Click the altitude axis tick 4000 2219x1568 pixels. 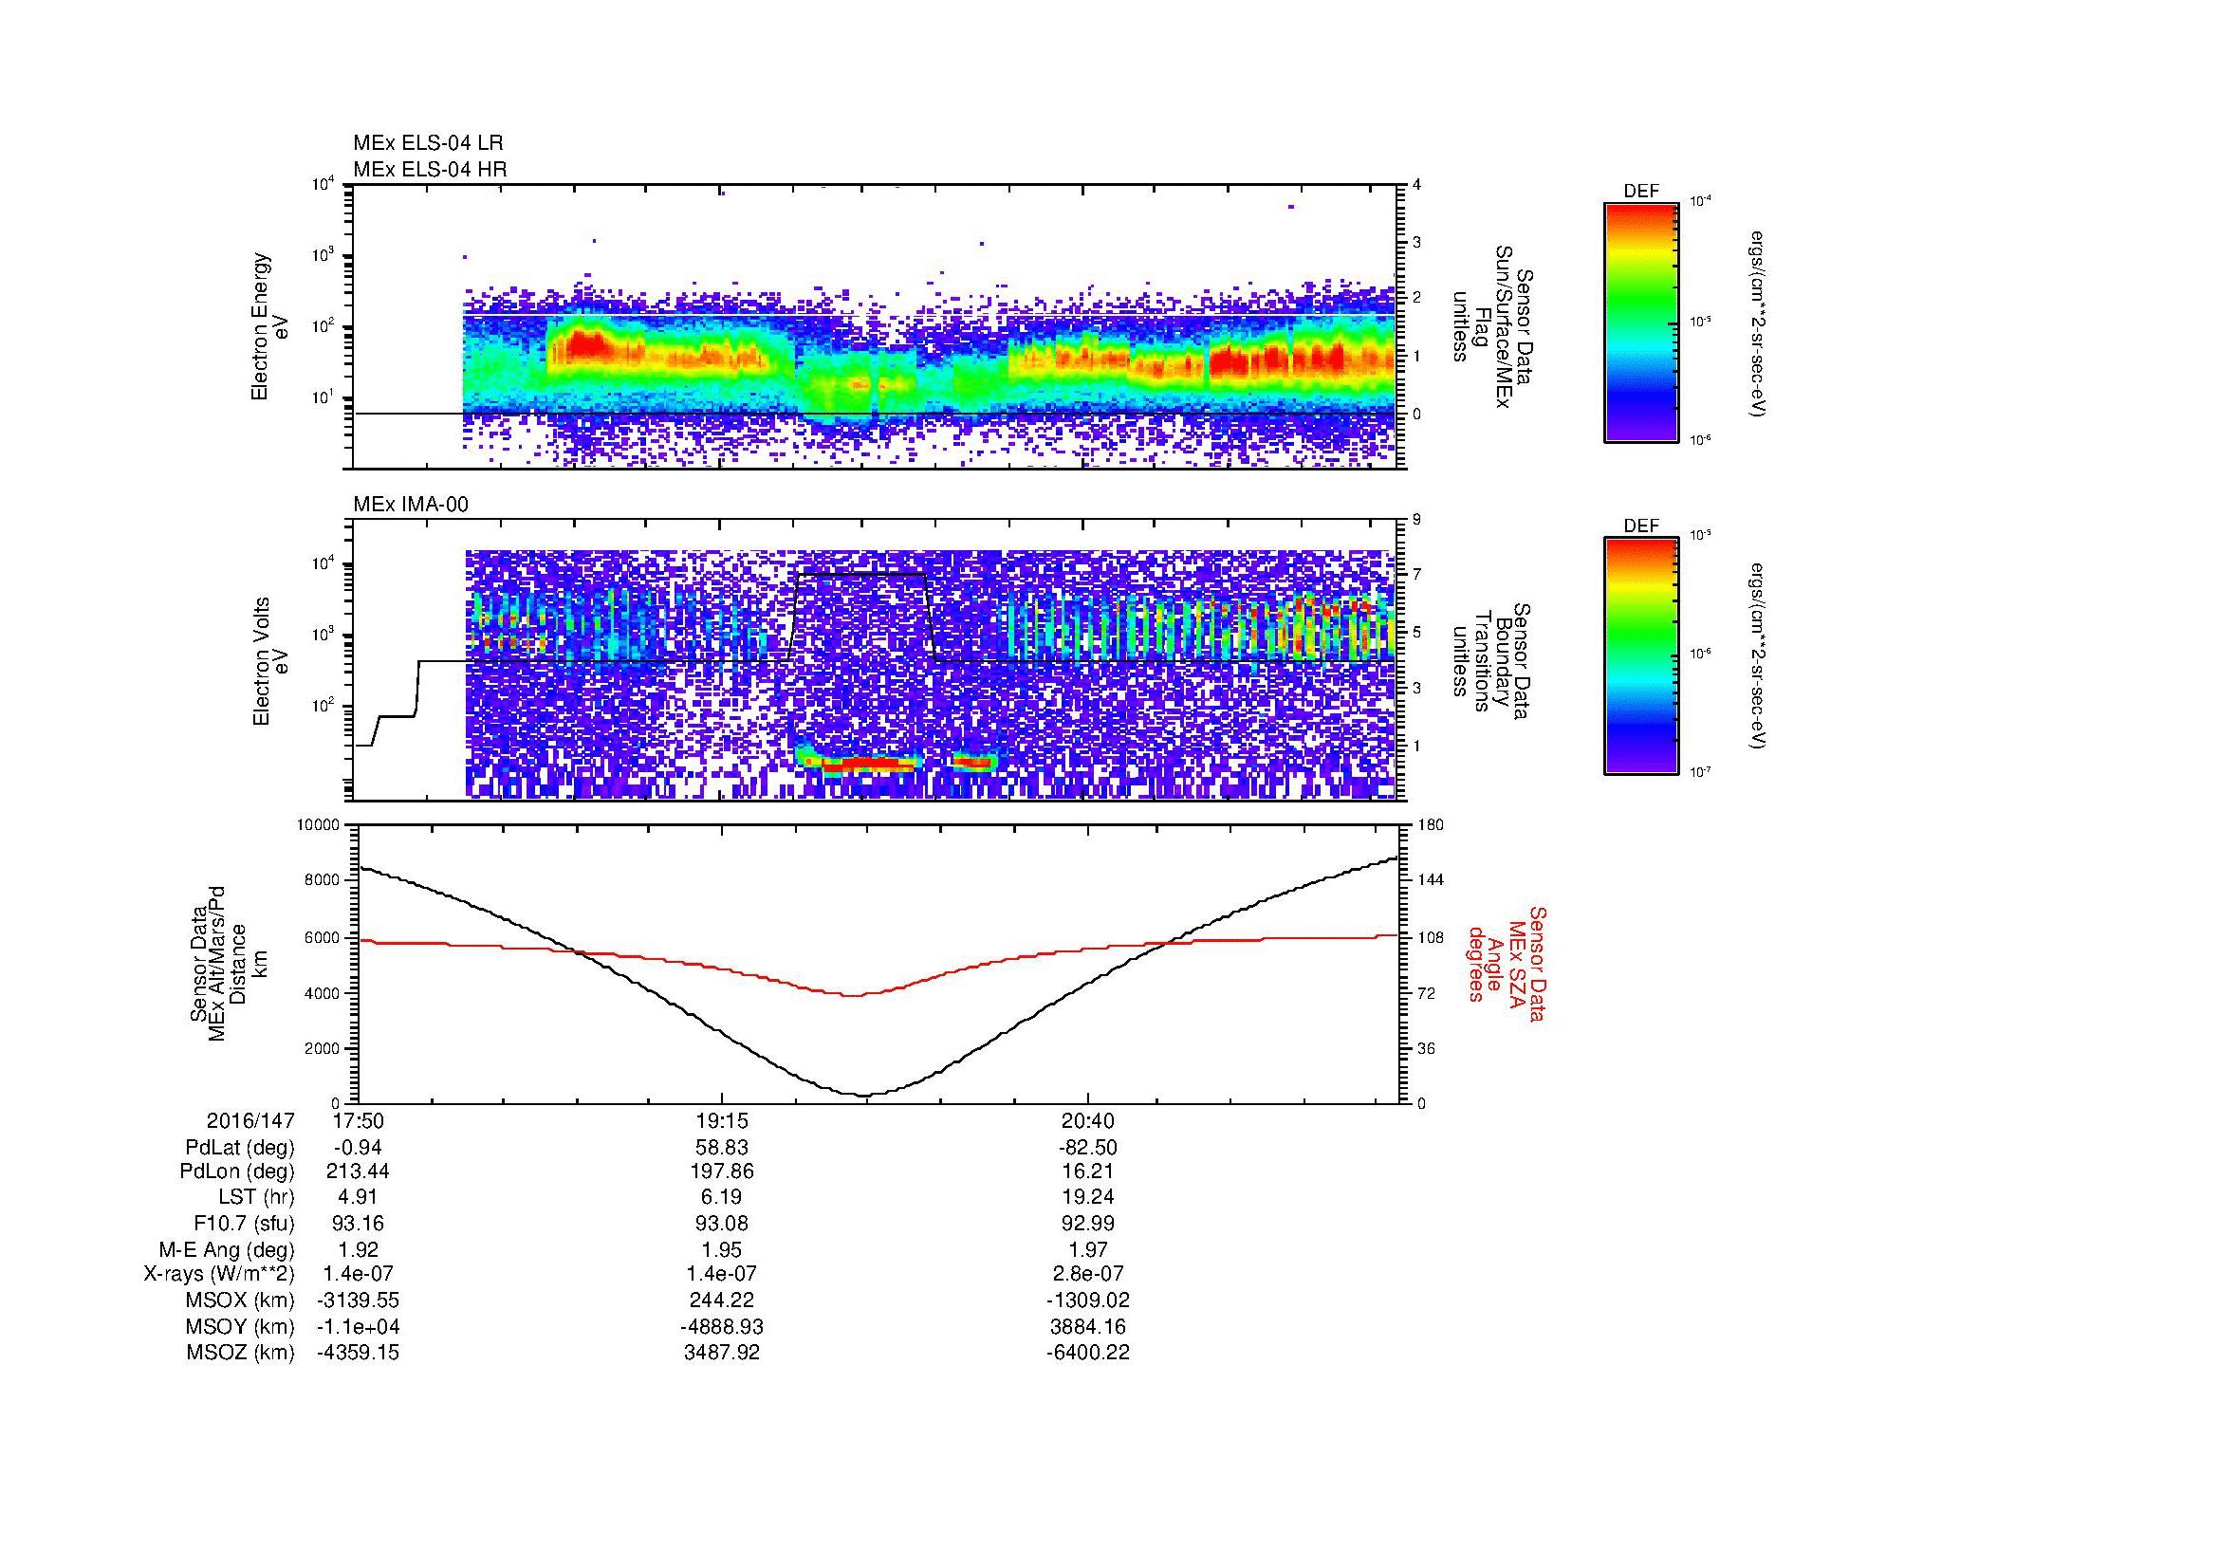click(x=322, y=993)
